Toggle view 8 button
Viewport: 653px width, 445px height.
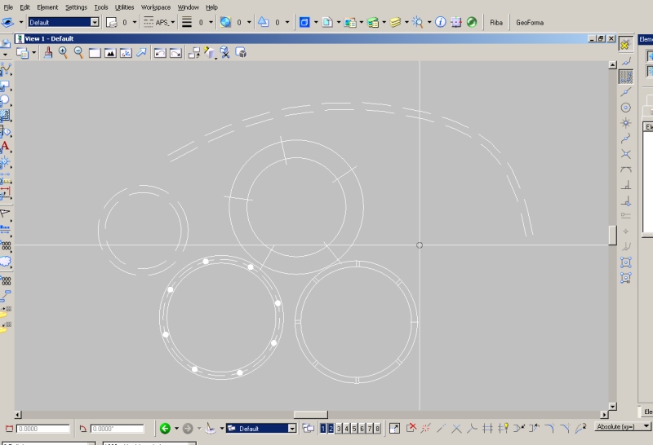coord(377,429)
